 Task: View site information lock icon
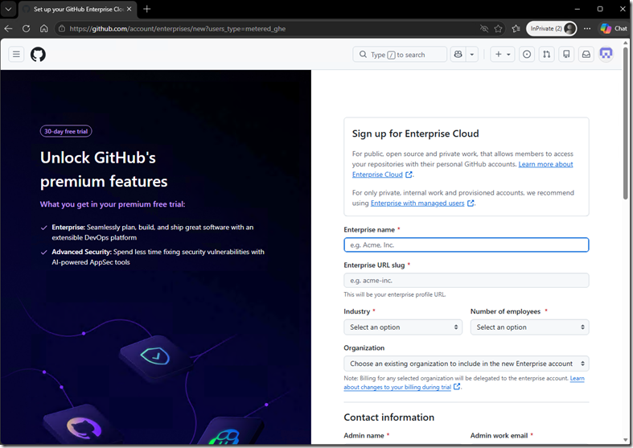click(x=62, y=29)
